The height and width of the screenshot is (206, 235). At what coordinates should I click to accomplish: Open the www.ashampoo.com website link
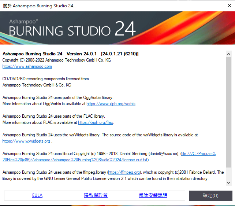[27, 66]
